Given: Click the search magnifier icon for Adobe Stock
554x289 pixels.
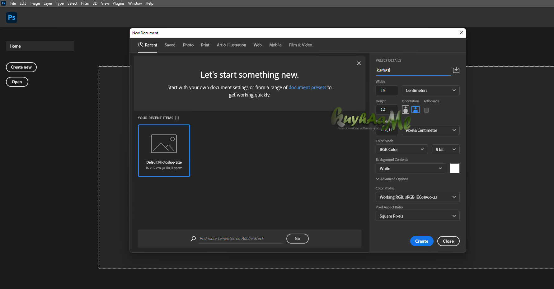Looking at the screenshot, I should pyautogui.click(x=193, y=239).
